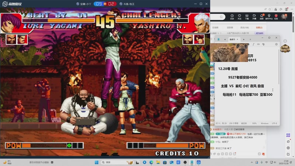Click the purple become-fan button

click(x=260, y=33)
